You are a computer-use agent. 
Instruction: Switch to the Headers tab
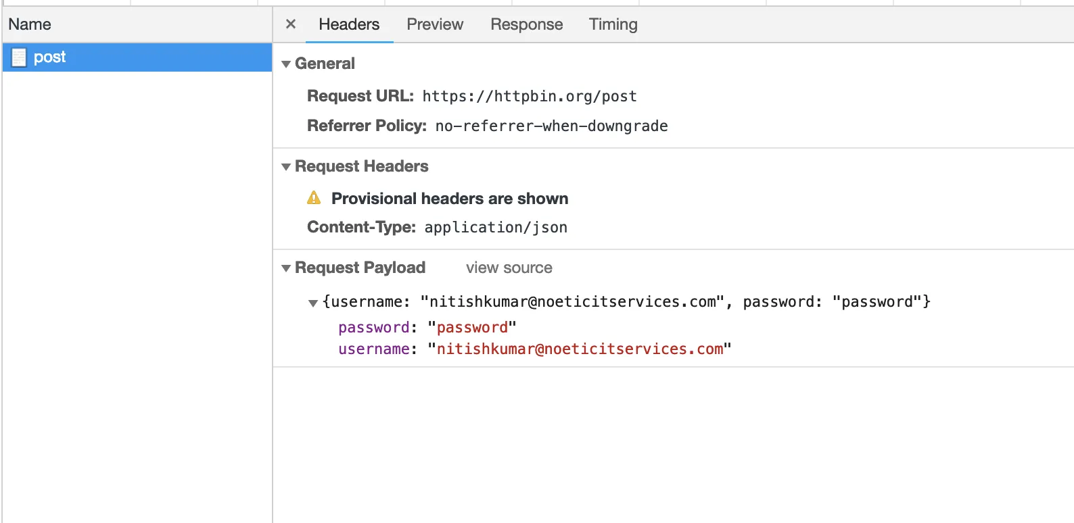coord(349,24)
